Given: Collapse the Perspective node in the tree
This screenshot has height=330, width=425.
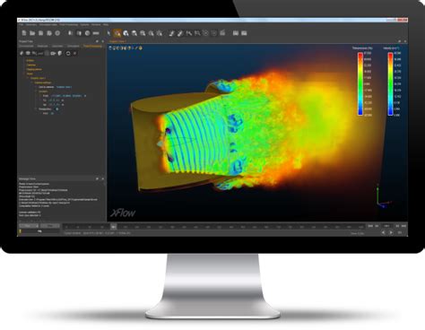Looking at the screenshot, I should (36, 109).
